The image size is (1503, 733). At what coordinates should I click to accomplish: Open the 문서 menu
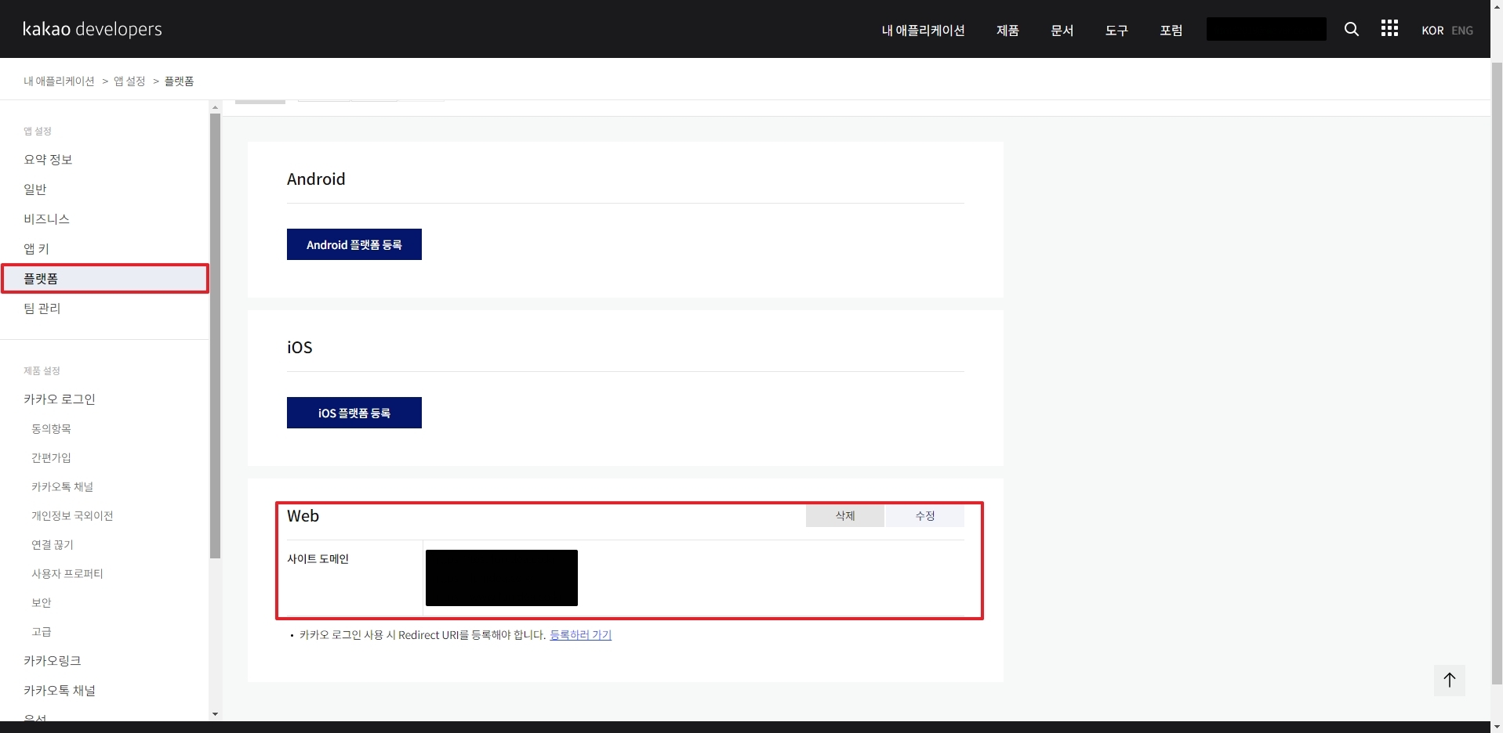point(1062,31)
